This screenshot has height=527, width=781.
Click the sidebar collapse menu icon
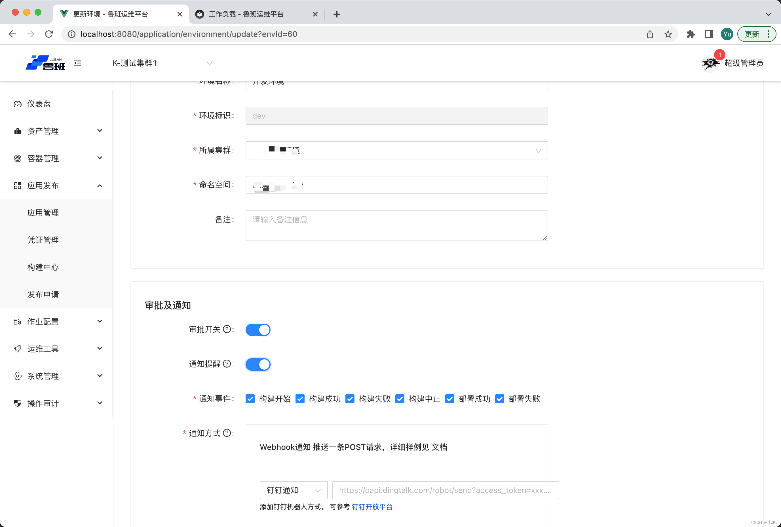78,63
